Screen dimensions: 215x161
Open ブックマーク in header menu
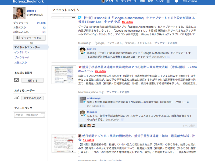(129, 1)
